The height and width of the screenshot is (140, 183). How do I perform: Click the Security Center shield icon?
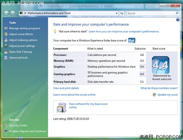coord(6,125)
